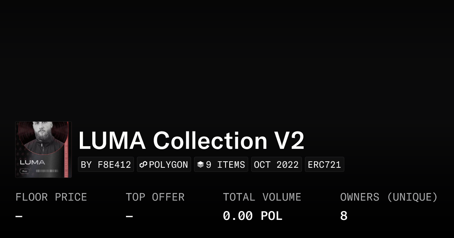Click the Rap genre tag on cover
Screen dimensions: 454x238
pyautogui.click(x=25, y=171)
